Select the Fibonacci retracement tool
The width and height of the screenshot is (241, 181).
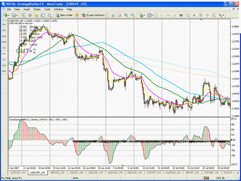[x=187, y=15]
